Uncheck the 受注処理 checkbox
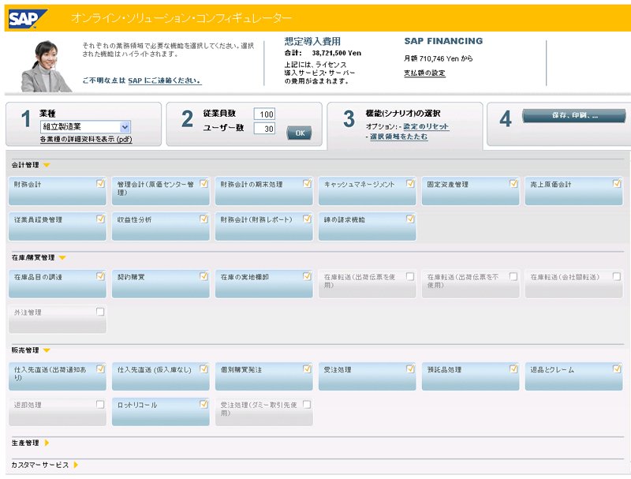Image resolution: width=631 pixels, height=479 pixels. 410,369
